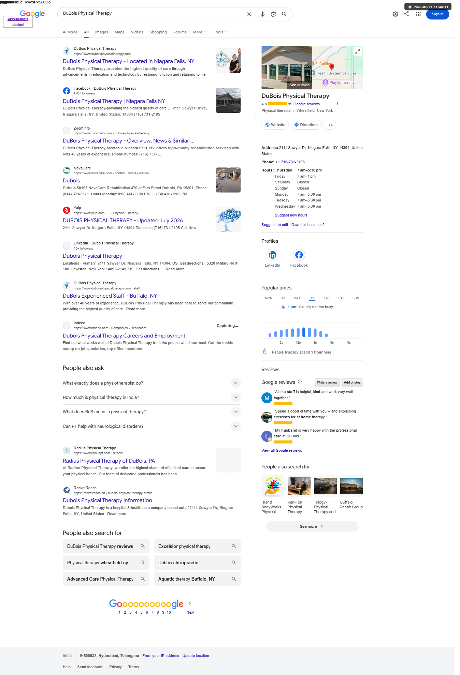Open Radius Physical Therapy of DuBois result
The image size is (460, 675).
(x=109, y=461)
